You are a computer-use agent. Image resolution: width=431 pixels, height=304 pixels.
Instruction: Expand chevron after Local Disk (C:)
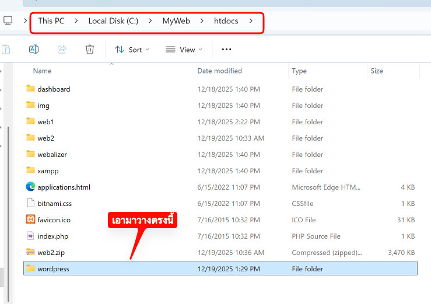click(x=150, y=21)
